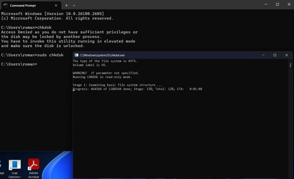Click 'Stage 1: Examining basic file system structure' text

click(117, 85)
